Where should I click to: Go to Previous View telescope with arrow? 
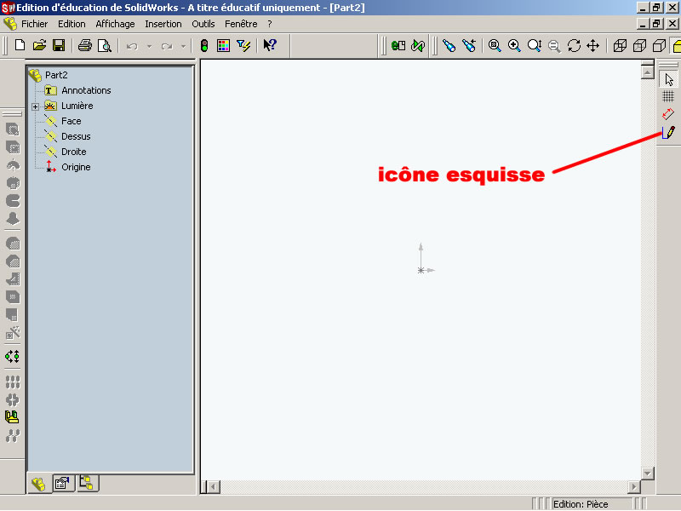pyautogui.click(x=469, y=46)
